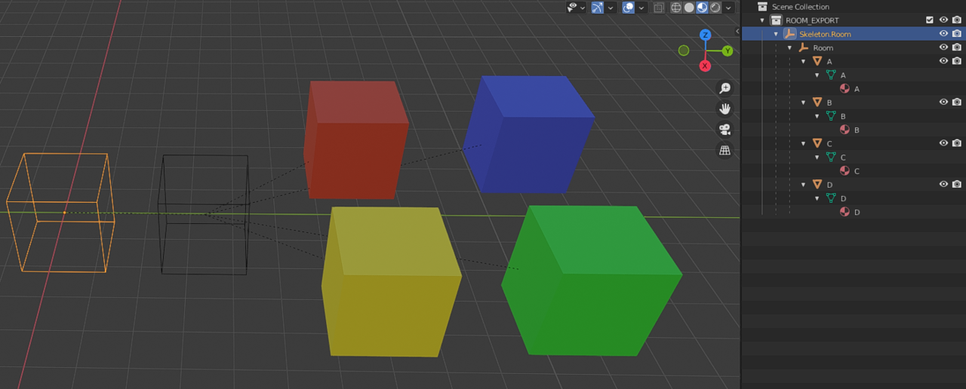Select the Scene Collection row
This screenshot has height=389, width=966.
(x=854, y=7)
